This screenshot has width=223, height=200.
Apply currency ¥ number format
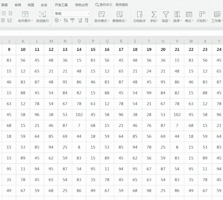pos(57,20)
